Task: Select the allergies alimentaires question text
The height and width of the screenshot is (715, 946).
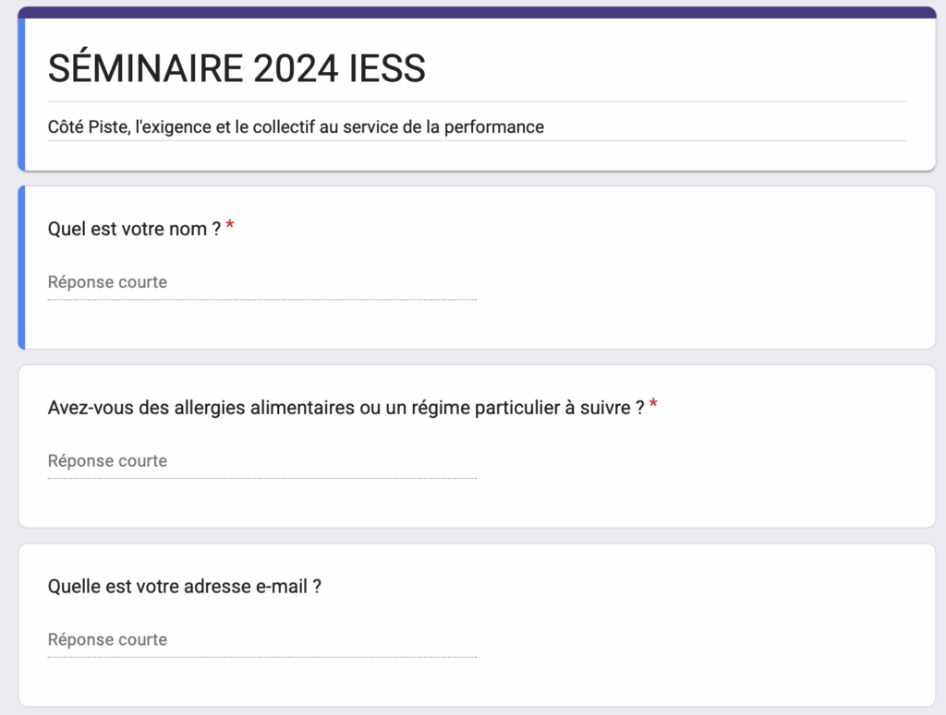Action: (x=346, y=408)
